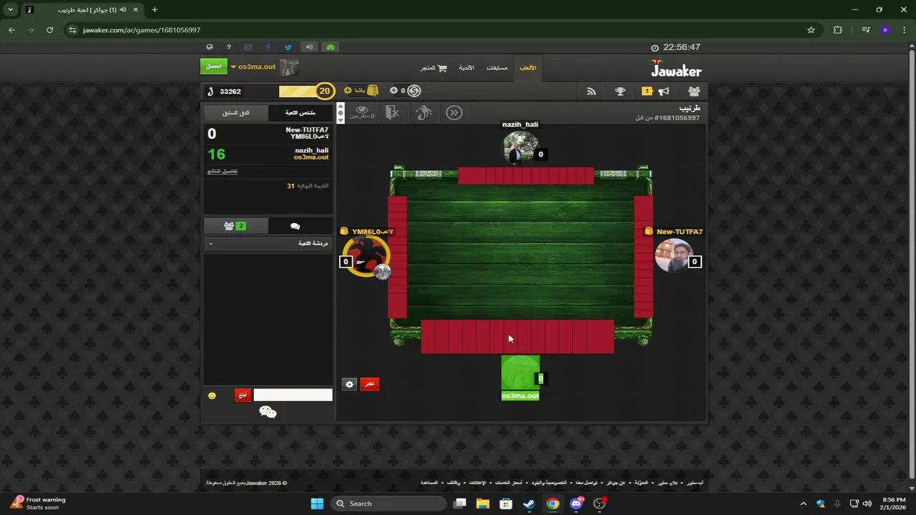Open المساعدة help footer link
Image resolution: width=916 pixels, height=515 pixels.
point(429,483)
